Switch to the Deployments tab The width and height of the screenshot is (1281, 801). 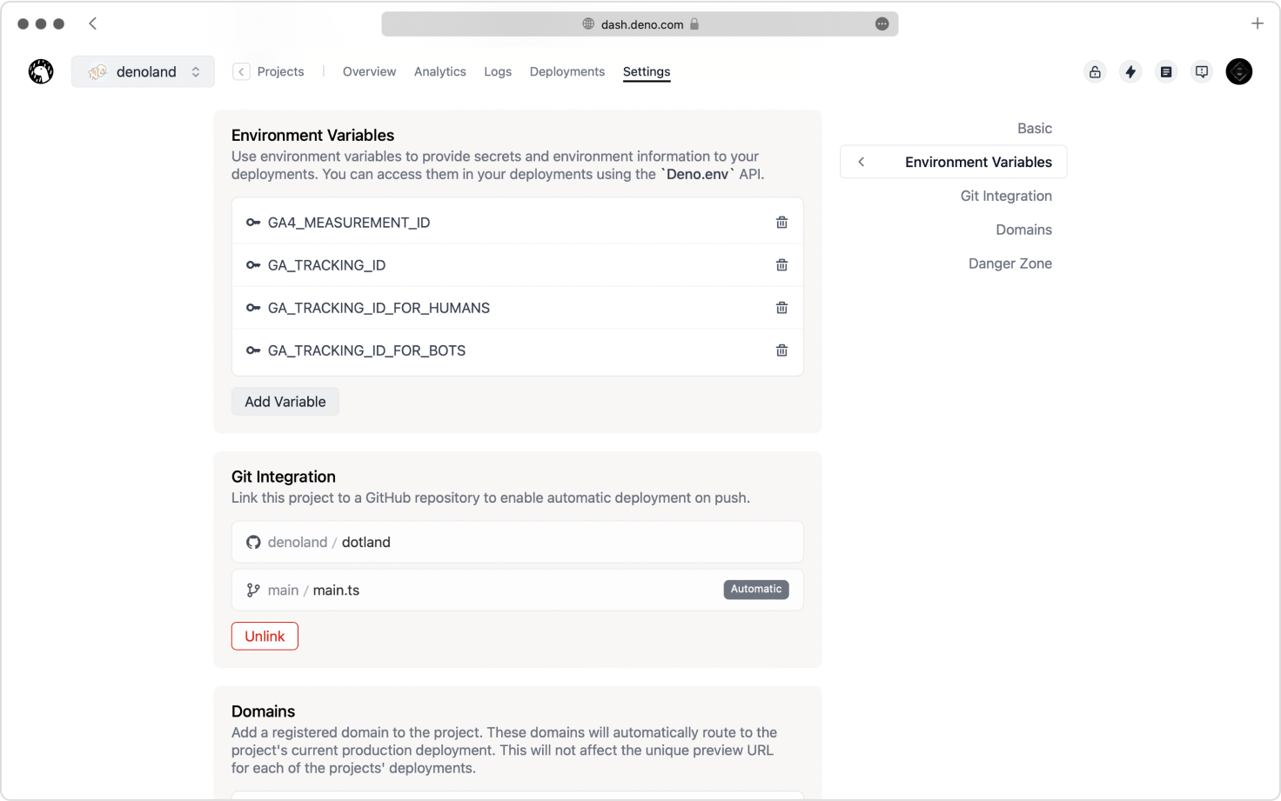pos(567,71)
